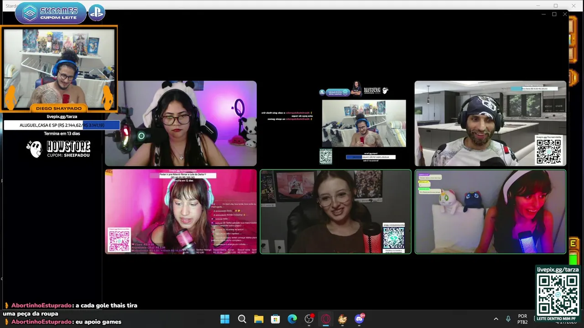
Task: Launch Microsoft Edge from the taskbar
Action: tap(292, 319)
